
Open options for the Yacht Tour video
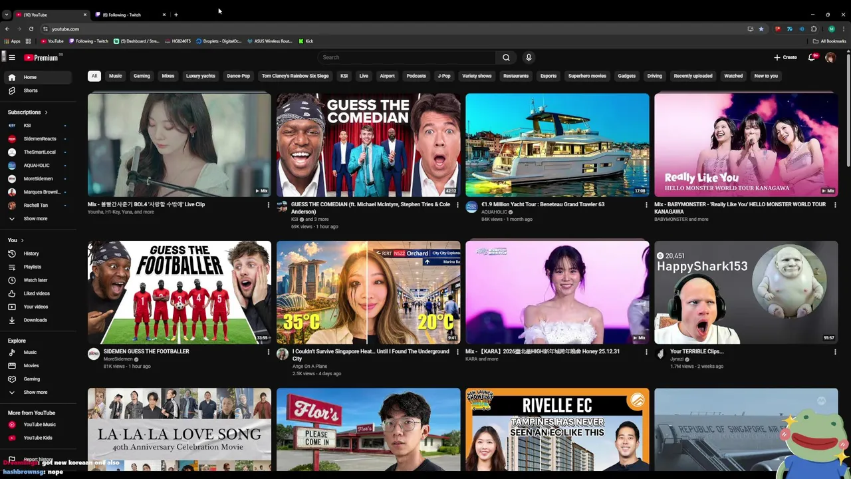tap(646, 205)
